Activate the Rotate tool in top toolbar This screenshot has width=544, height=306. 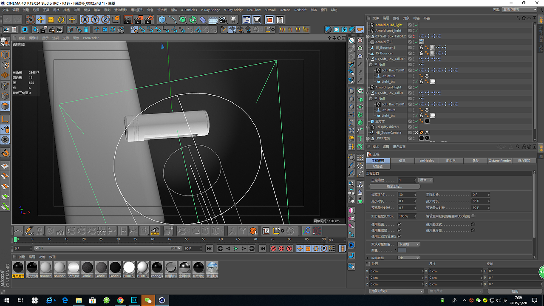point(61,20)
